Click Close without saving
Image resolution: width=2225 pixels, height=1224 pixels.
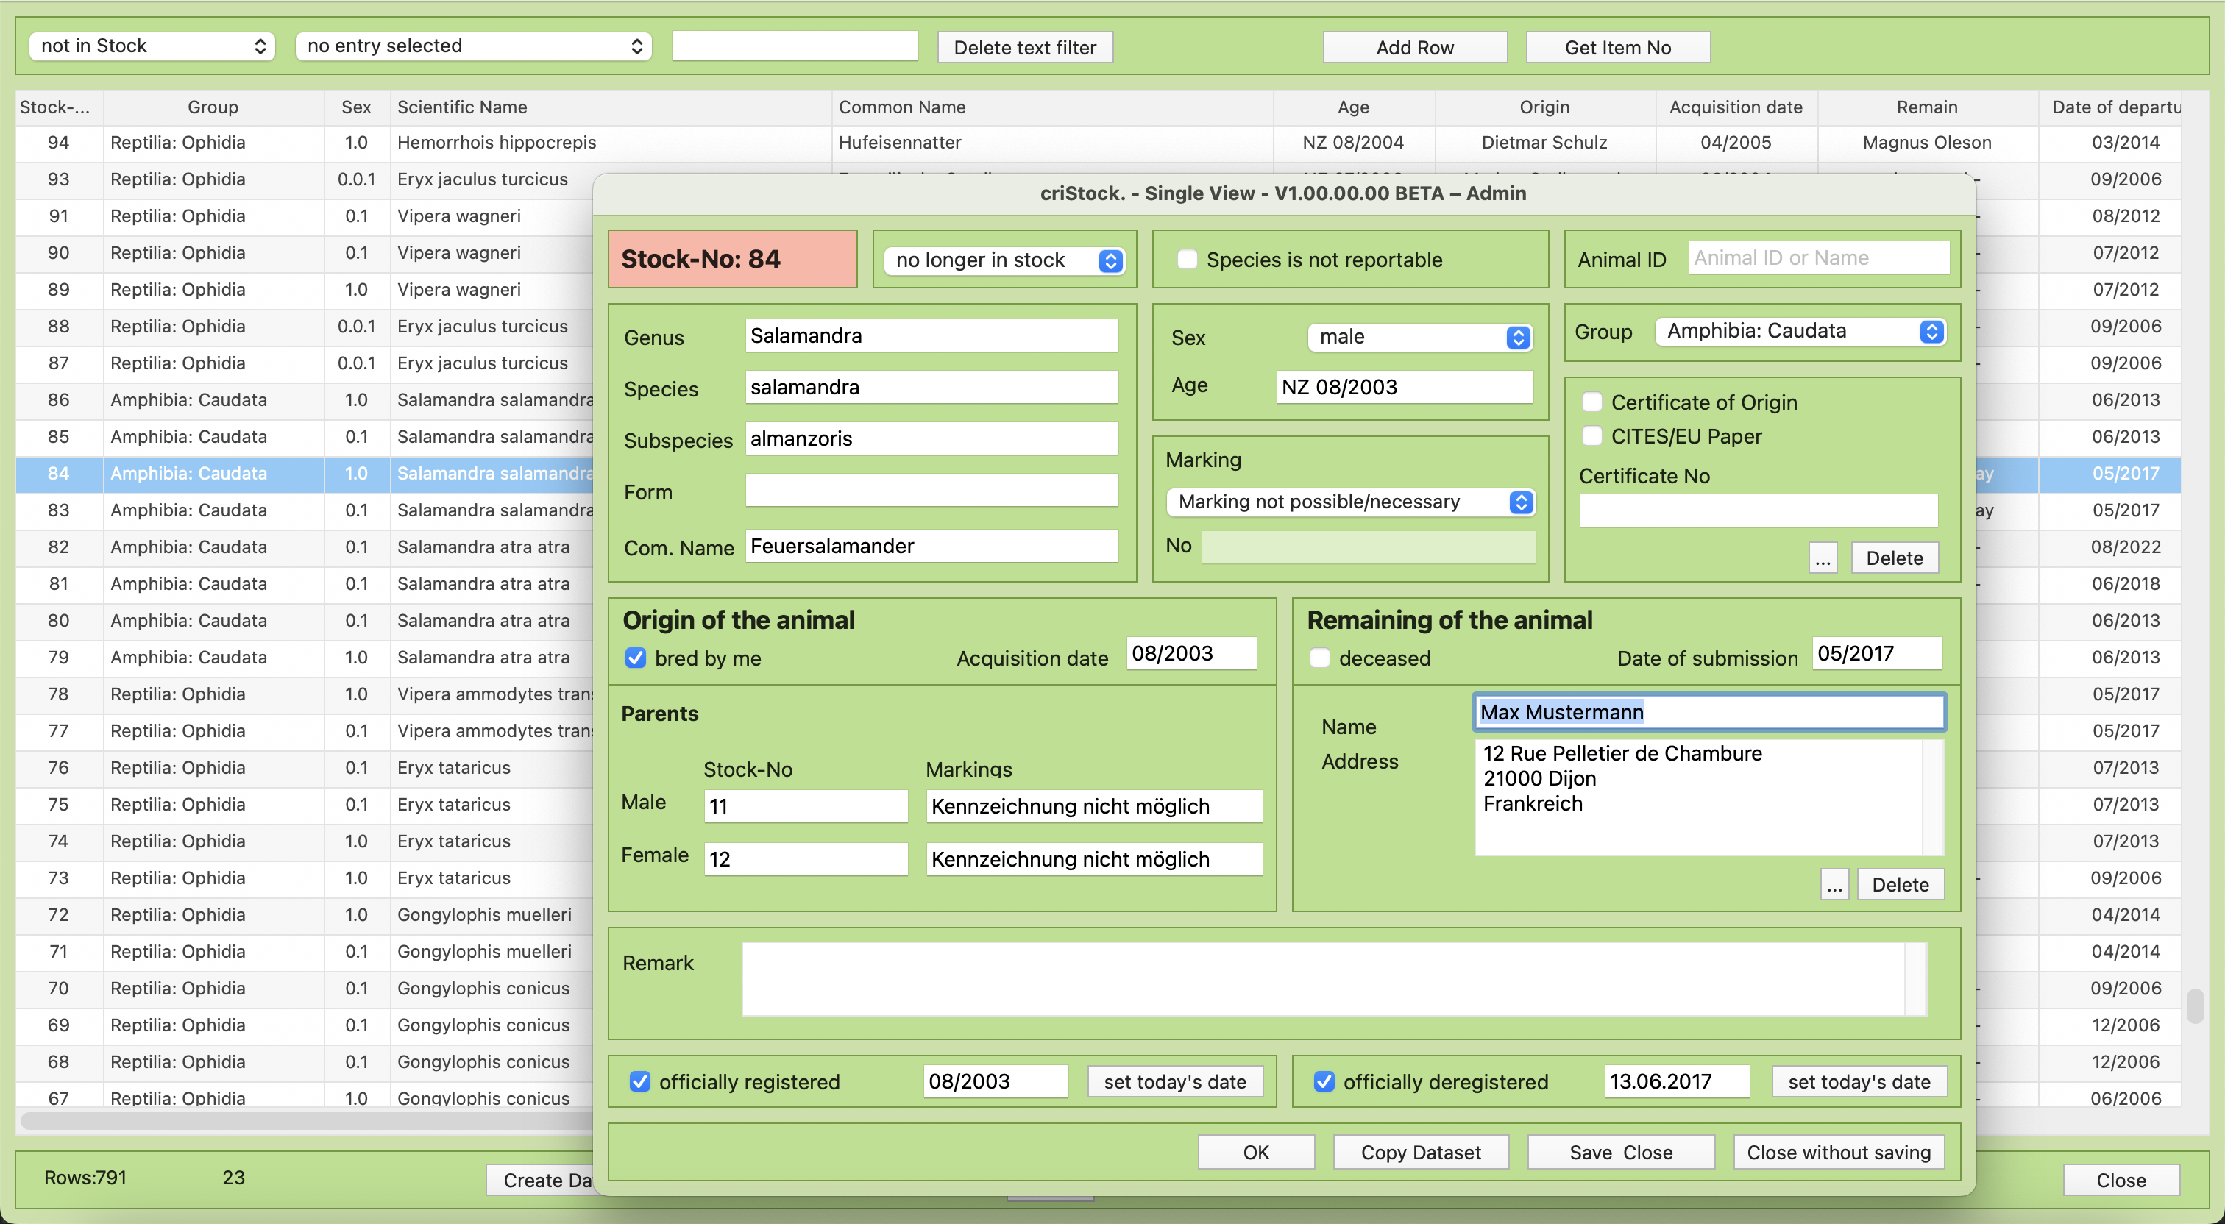pyautogui.click(x=1838, y=1153)
